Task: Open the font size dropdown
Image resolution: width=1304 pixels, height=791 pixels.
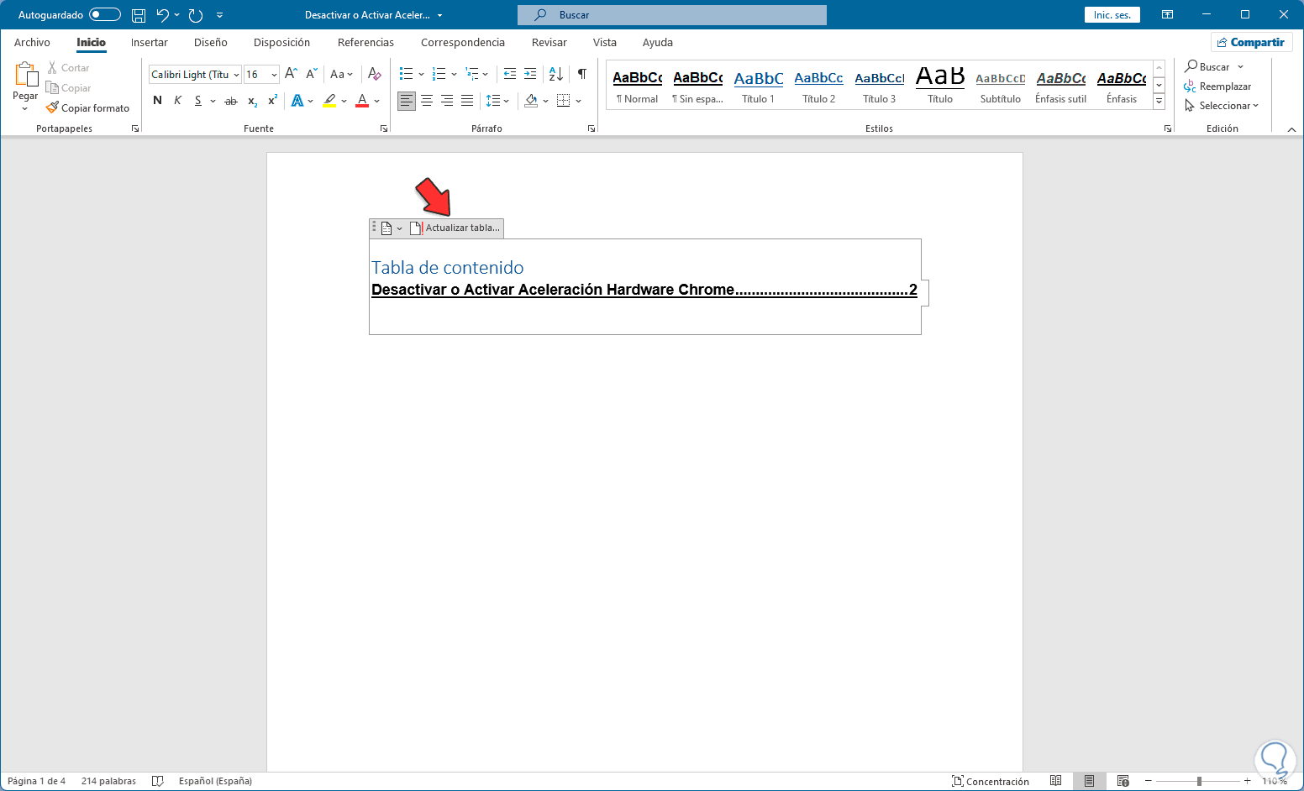Action: coord(274,75)
